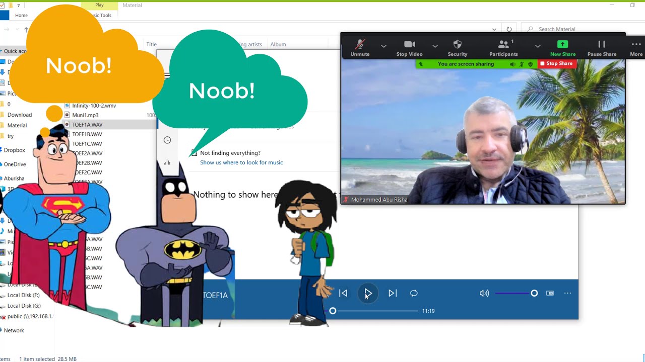This screenshot has width=645, height=362.
Task: Select file Infinity-100-2.wmv
Action: click(94, 106)
